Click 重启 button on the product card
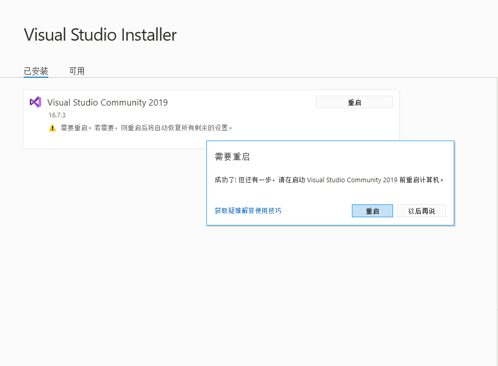Viewport: 498px width, 366px height. [x=354, y=102]
